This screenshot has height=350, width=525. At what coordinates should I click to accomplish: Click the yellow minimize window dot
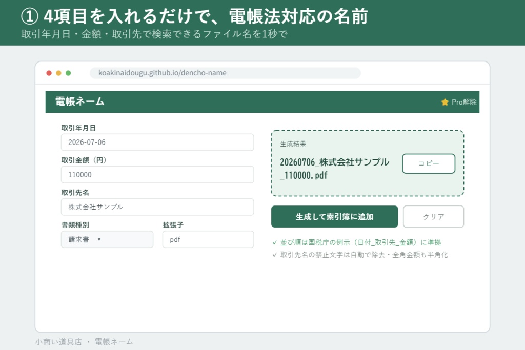tap(58, 73)
